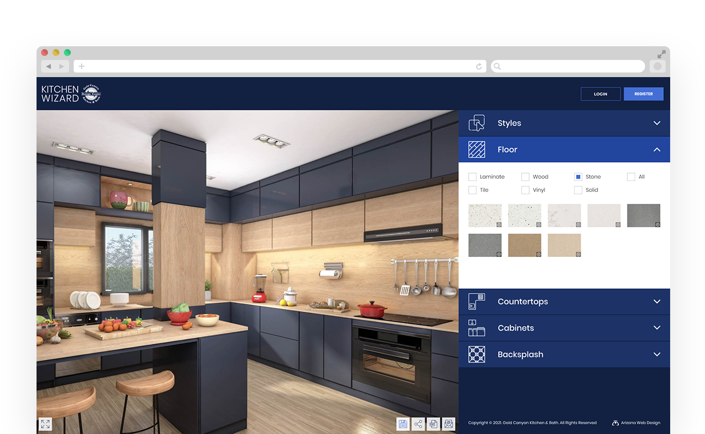
Task: Tick the Vinyl checkbox
Action: pos(525,190)
